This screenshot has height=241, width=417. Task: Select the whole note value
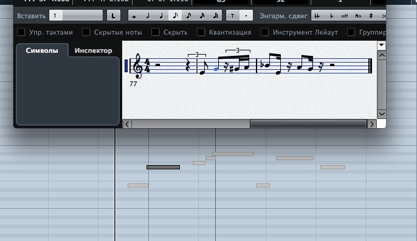tap(134, 16)
